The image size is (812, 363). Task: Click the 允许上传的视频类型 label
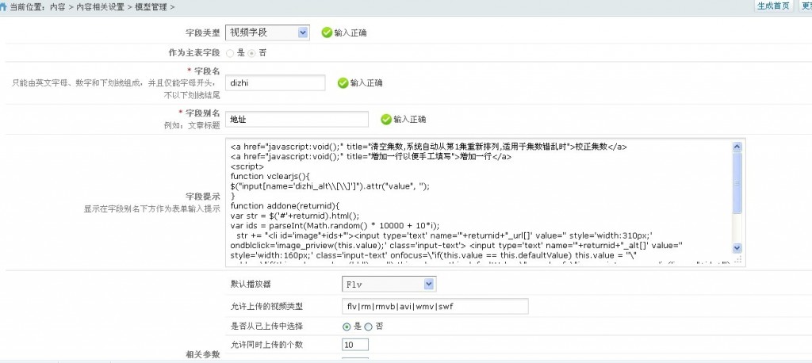point(266,306)
